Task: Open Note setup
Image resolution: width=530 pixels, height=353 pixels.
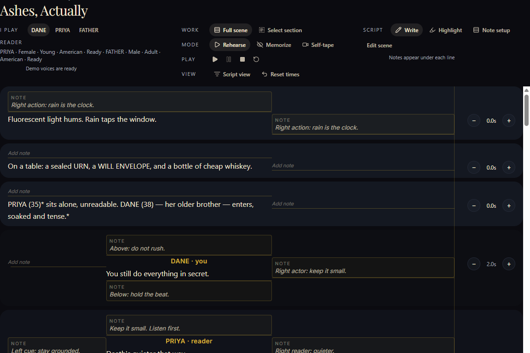Action: pyautogui.click(x=491, y=30)
